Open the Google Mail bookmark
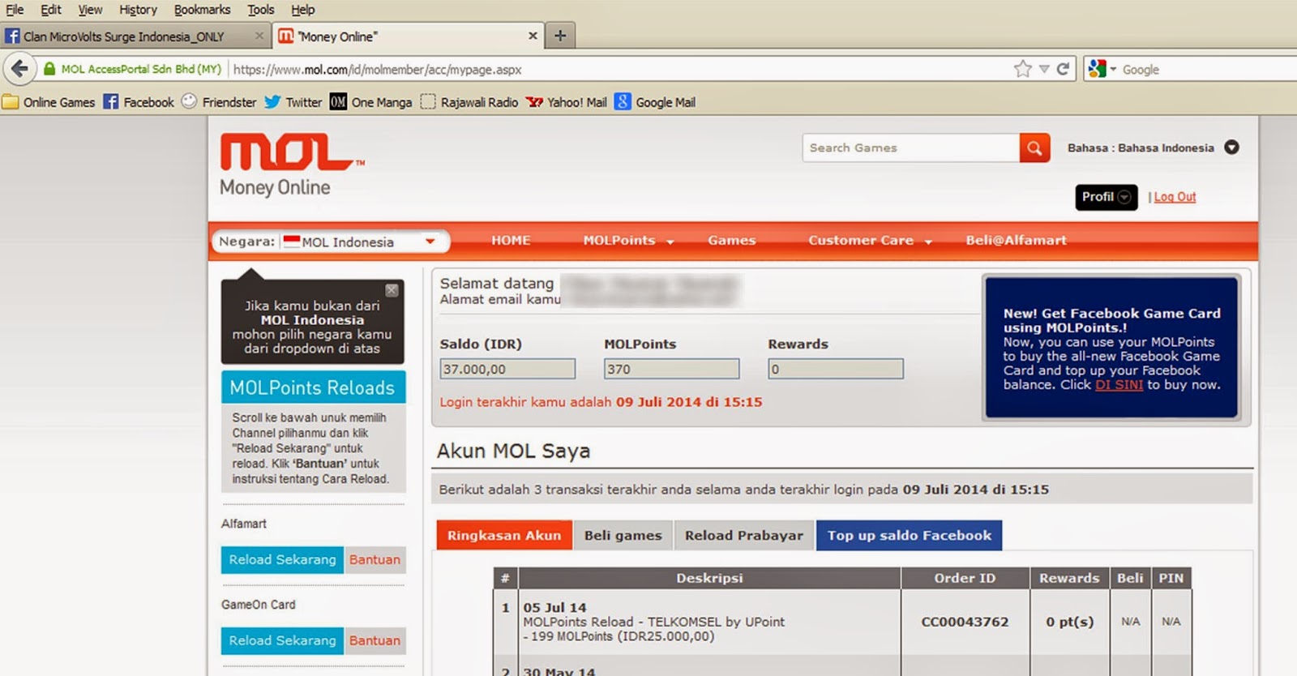 click(655, 102)
